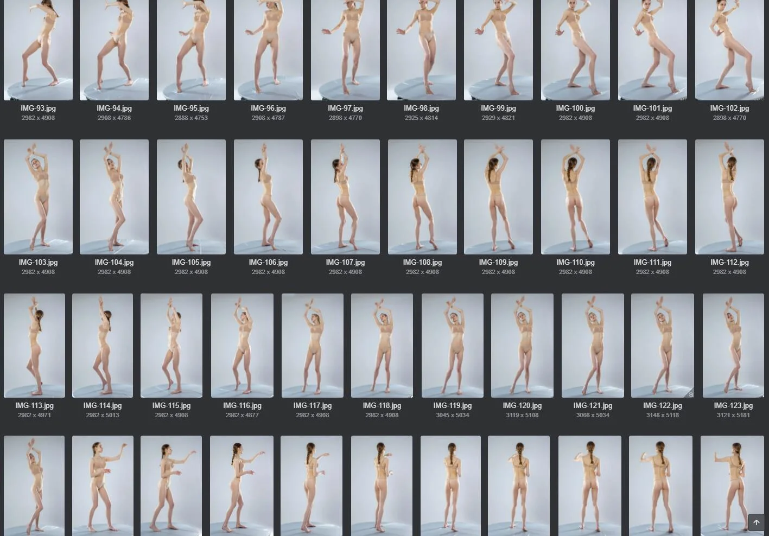Select the IMG-104.jpg file name

coord(114,263)
